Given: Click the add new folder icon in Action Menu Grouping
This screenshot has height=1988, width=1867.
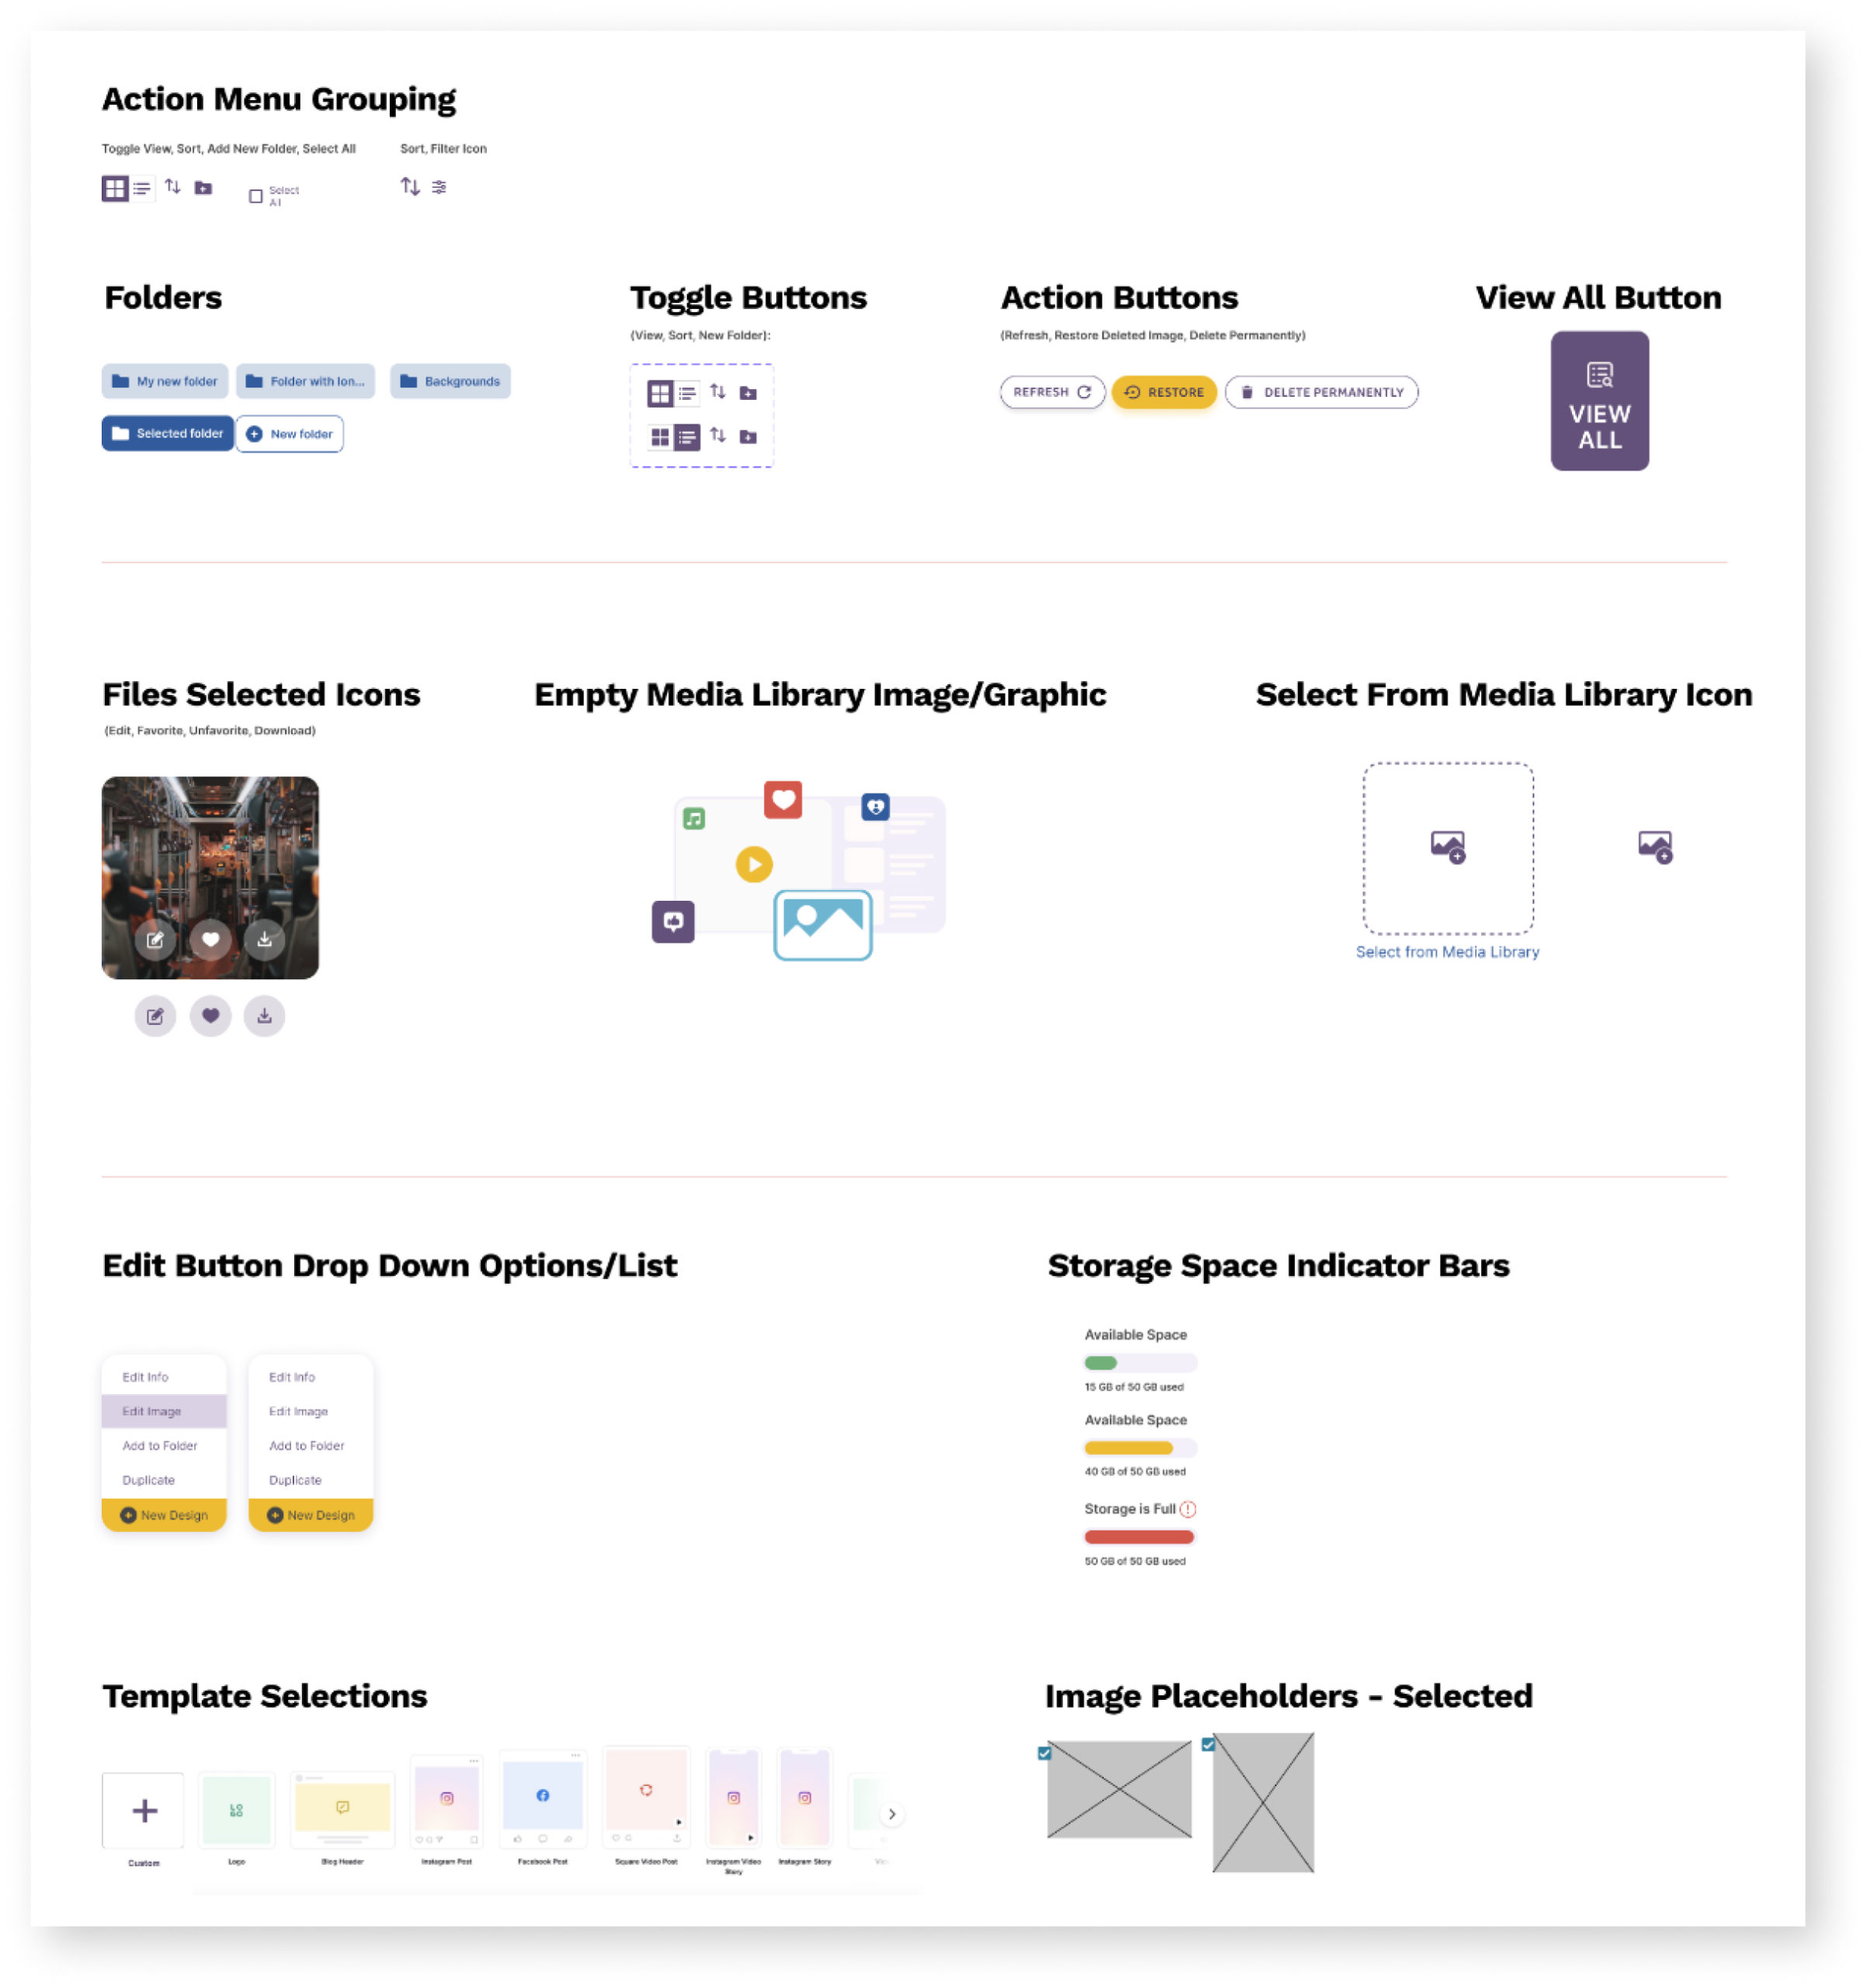Looking at the screenshot, I should [202, 187].
